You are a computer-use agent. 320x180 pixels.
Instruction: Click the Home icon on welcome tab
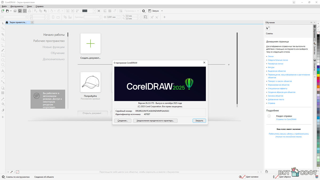pos(7,22)
